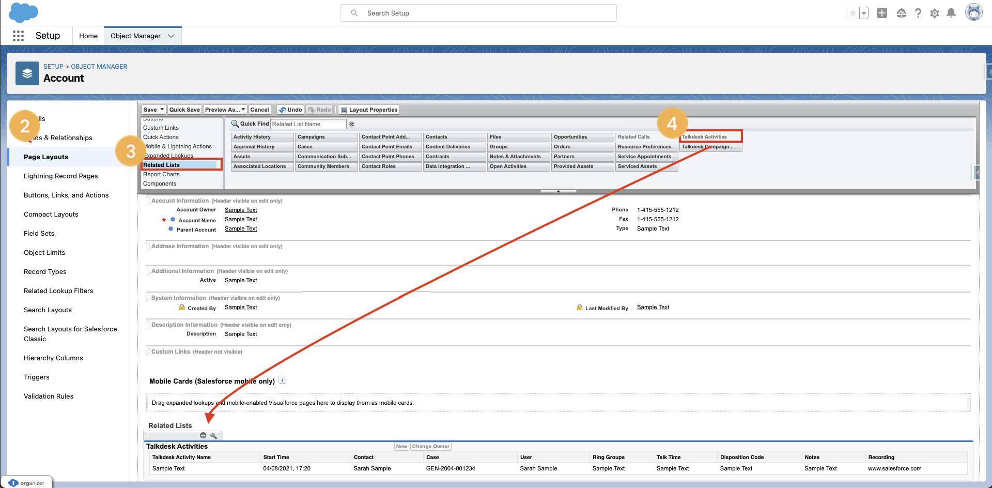Select Service Appointments palette item
The height and width of the screenshot is (488, 992).
click(647, 157)
